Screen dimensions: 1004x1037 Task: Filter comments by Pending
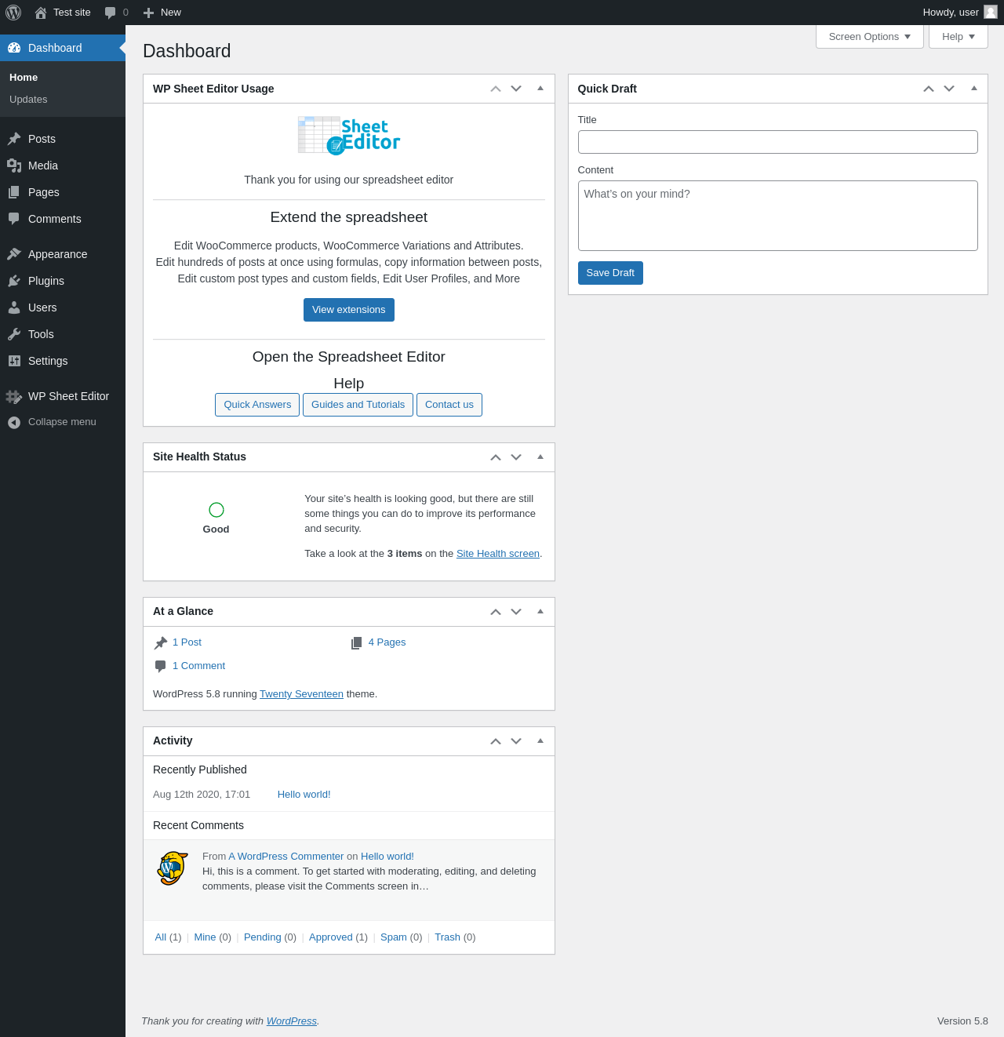(263, 937)
